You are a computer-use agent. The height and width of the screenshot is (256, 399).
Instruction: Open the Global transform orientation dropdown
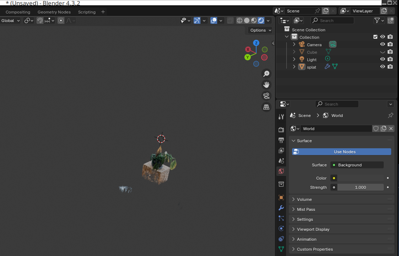pyautogui.click(x=11, y=21)
